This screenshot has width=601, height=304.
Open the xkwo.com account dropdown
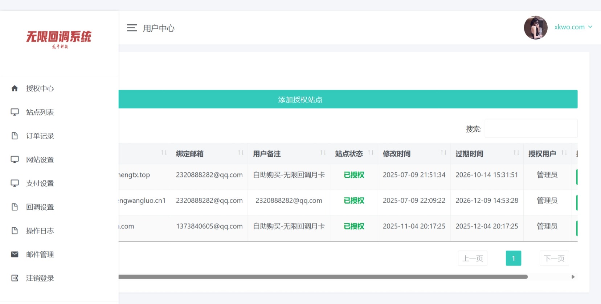(573, 27)
